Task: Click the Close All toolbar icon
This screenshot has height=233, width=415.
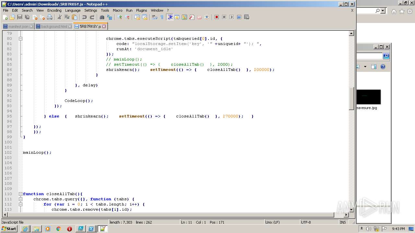Action: pyautogui.click(x=42, y=17)
